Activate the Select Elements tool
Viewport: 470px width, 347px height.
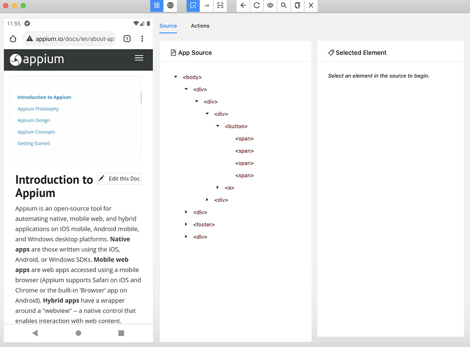coord(193,6)
